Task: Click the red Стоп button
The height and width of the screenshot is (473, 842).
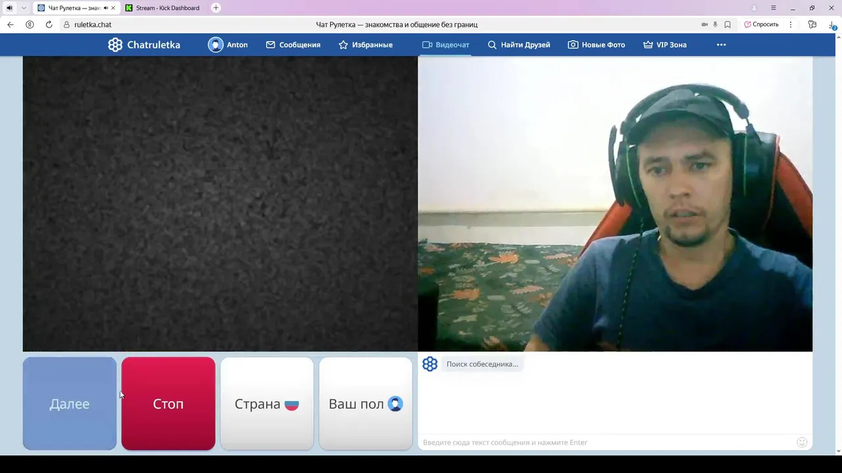Action: pyautogui.click(x=168, y=404)
